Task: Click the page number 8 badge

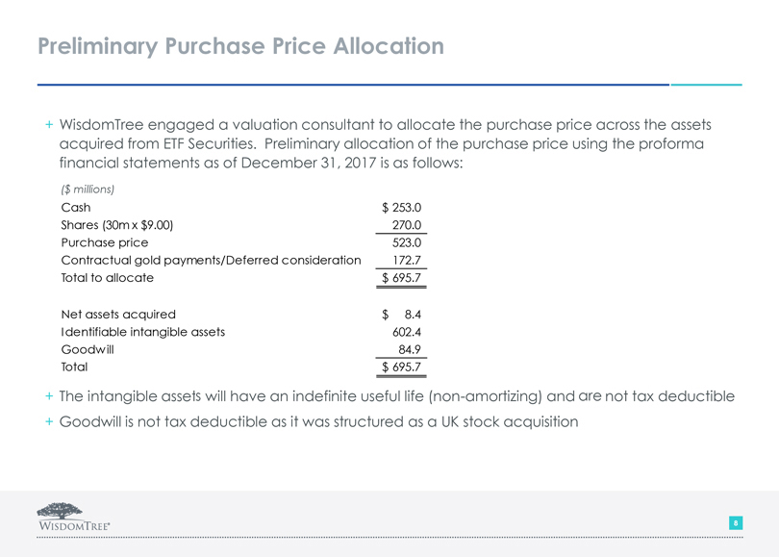Action: pyautogui.click(x=735, y=522)
